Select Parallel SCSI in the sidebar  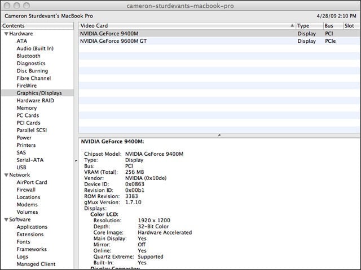(32, 130)
